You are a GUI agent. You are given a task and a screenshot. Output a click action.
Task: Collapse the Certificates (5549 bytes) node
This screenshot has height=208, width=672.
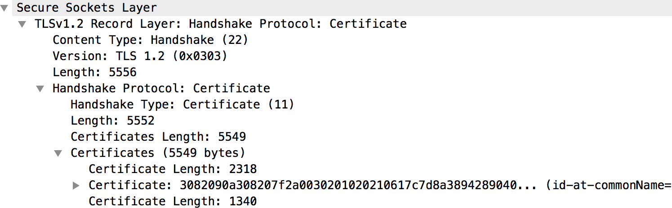click(x=58, y=153)
